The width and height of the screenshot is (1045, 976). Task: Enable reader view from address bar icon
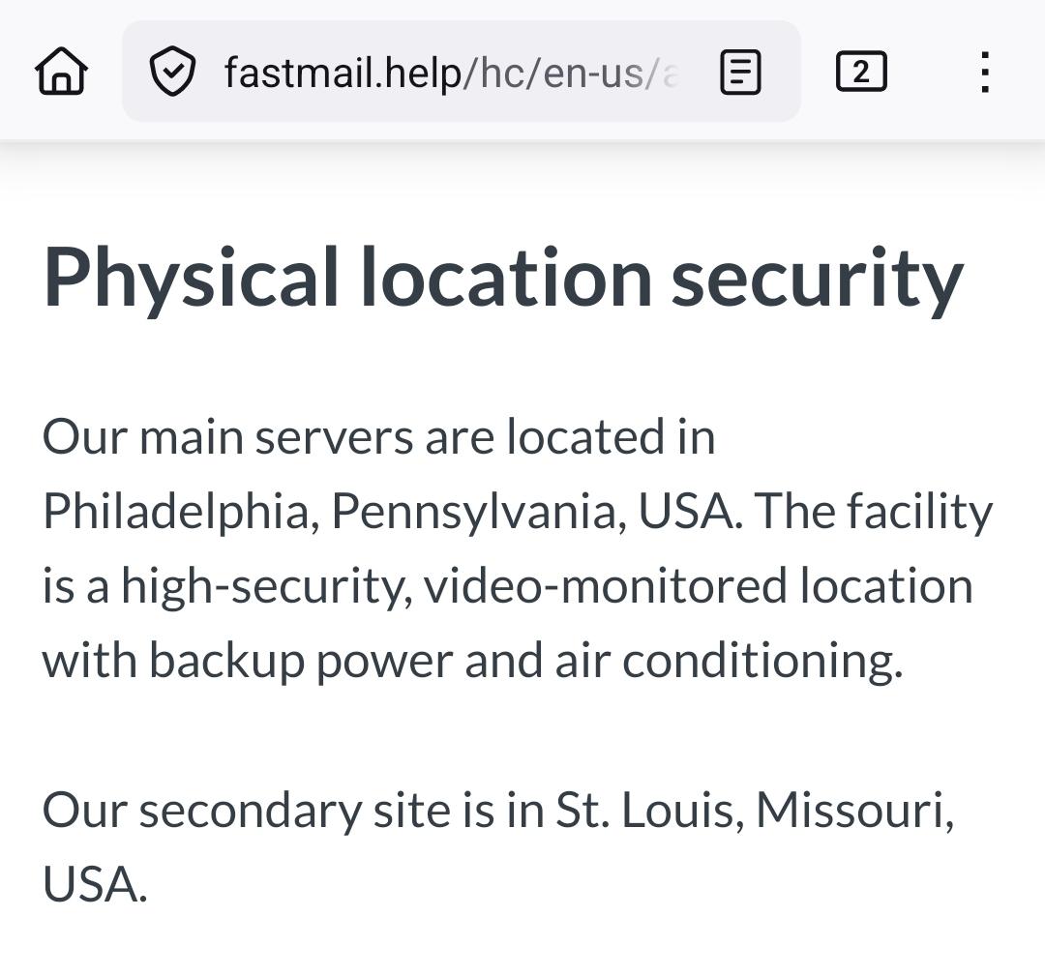tap(741, 73)
